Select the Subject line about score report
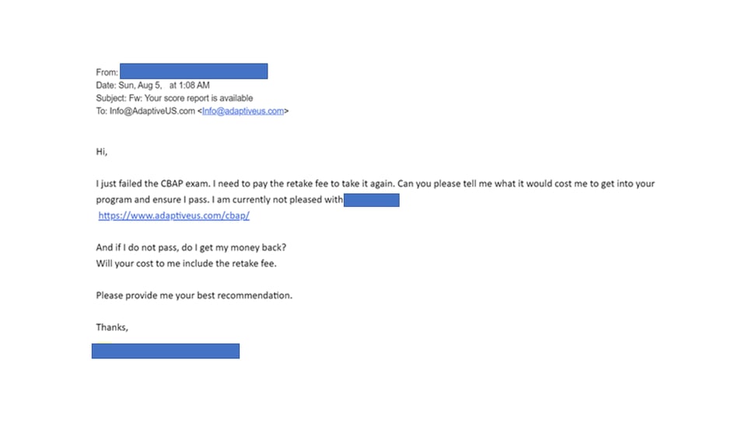Screen dimensions: 752x422 tap(174, 98)
